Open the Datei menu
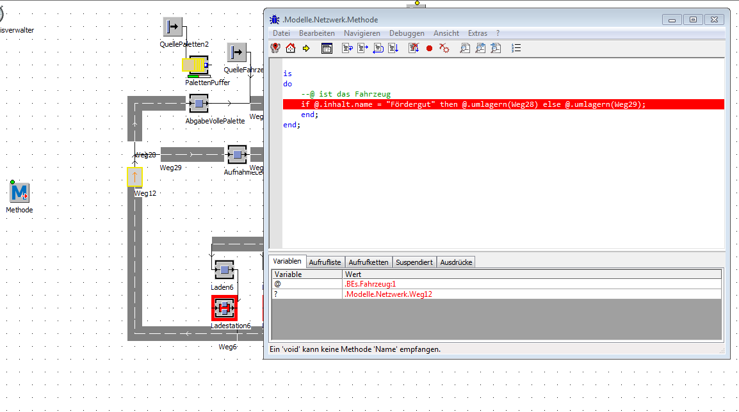 click(281, 33)
